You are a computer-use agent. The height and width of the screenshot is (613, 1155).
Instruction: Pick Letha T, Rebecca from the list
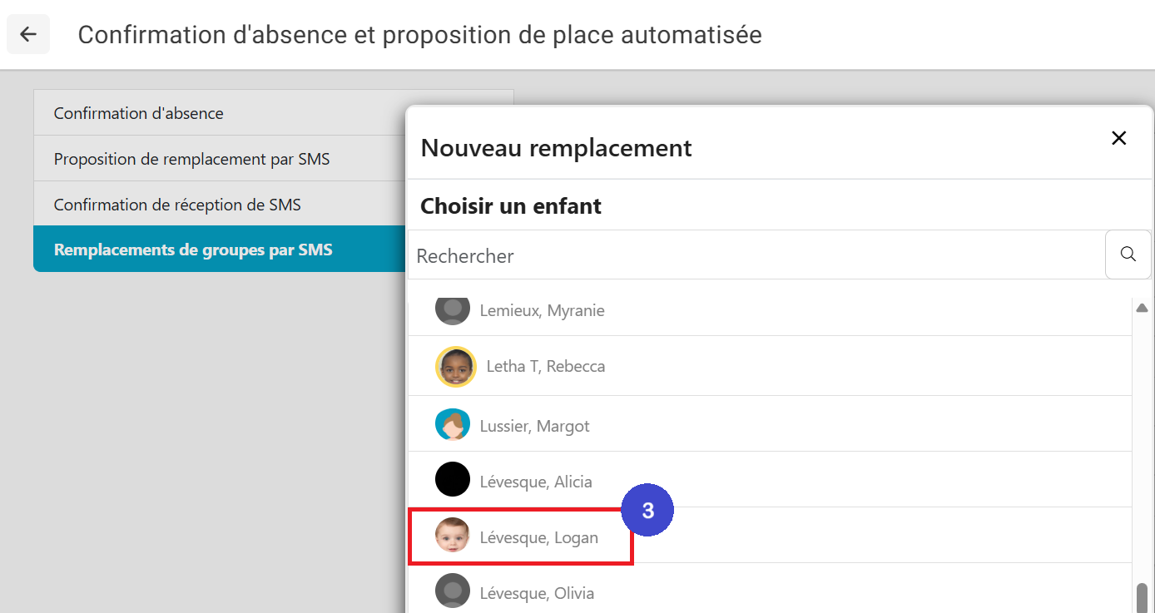click(x=545, y=367)
